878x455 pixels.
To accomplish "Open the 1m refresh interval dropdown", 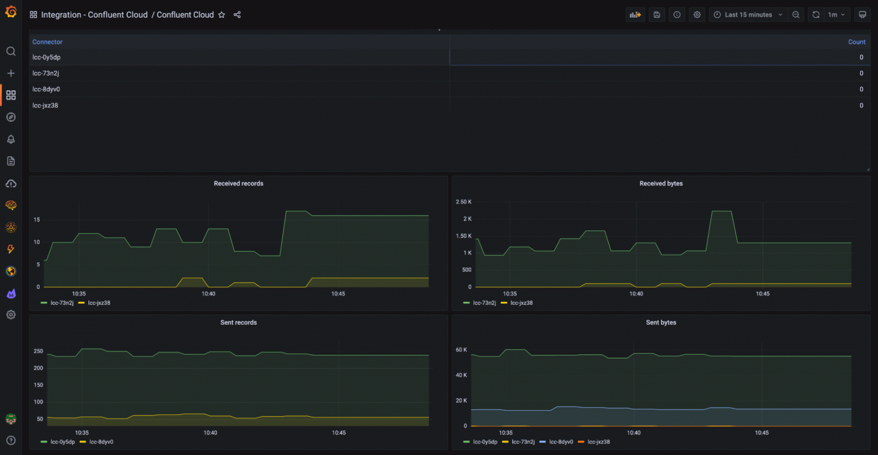I will pos(836,15).
